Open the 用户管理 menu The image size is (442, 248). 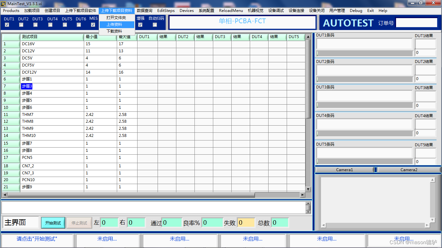coord(337,11)
